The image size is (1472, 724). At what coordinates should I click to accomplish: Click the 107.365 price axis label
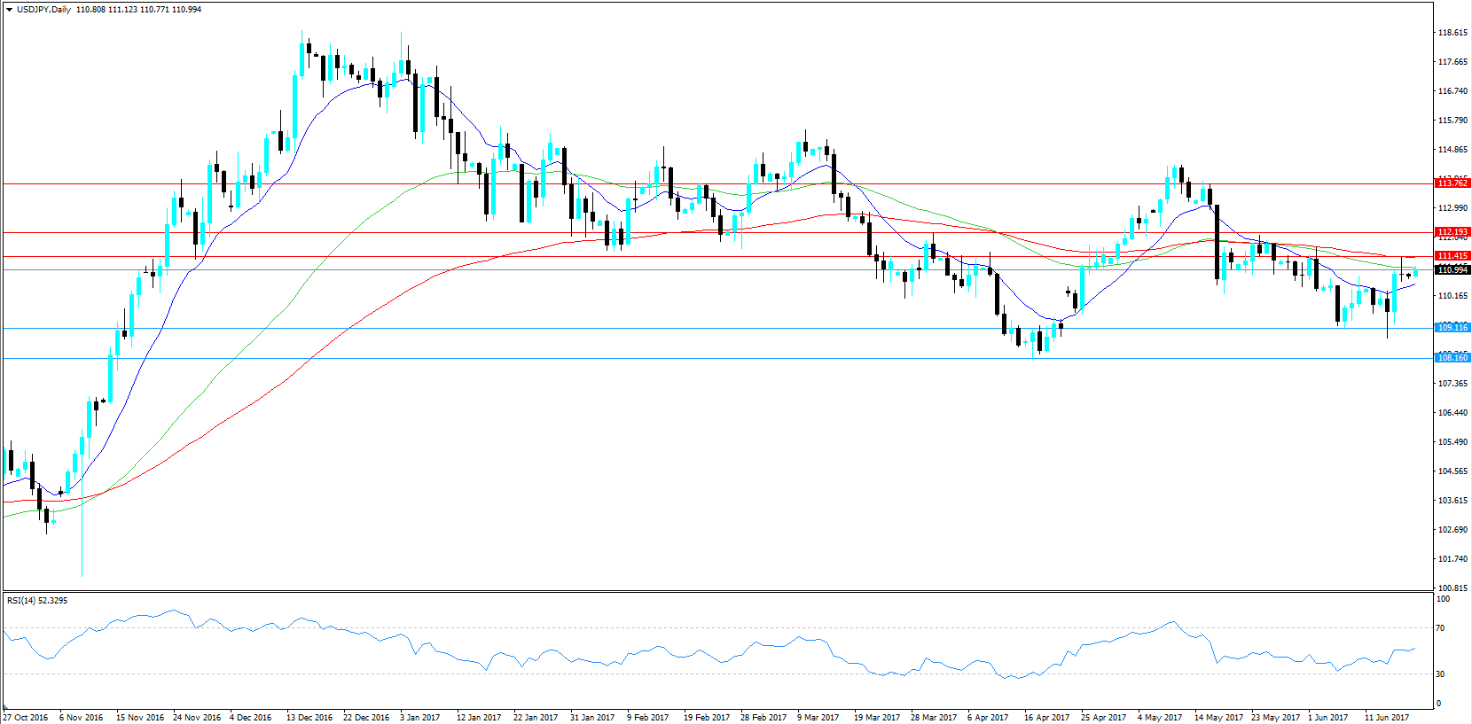click(x=1452, y=384)
